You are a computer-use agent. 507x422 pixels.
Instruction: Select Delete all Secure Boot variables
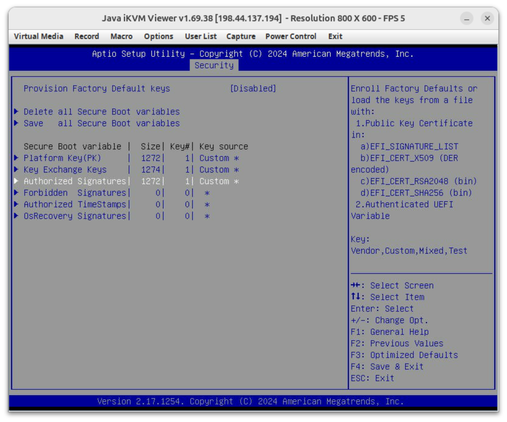[x=102, y=112]
